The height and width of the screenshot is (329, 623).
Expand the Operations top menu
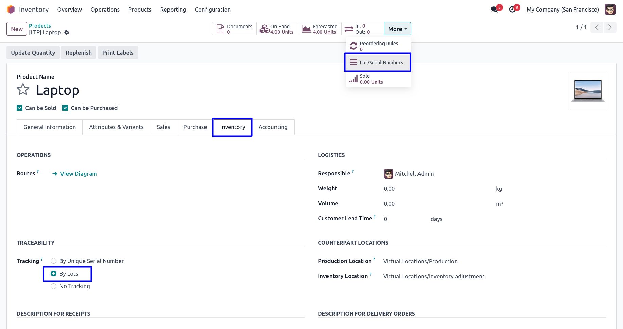point(105,10)
